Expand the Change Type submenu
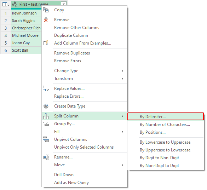207x190 pixels. point(122,71)
